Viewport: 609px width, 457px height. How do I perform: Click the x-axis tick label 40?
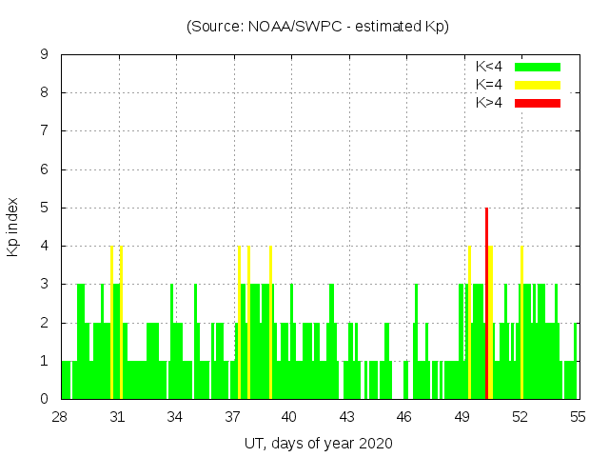289,417
